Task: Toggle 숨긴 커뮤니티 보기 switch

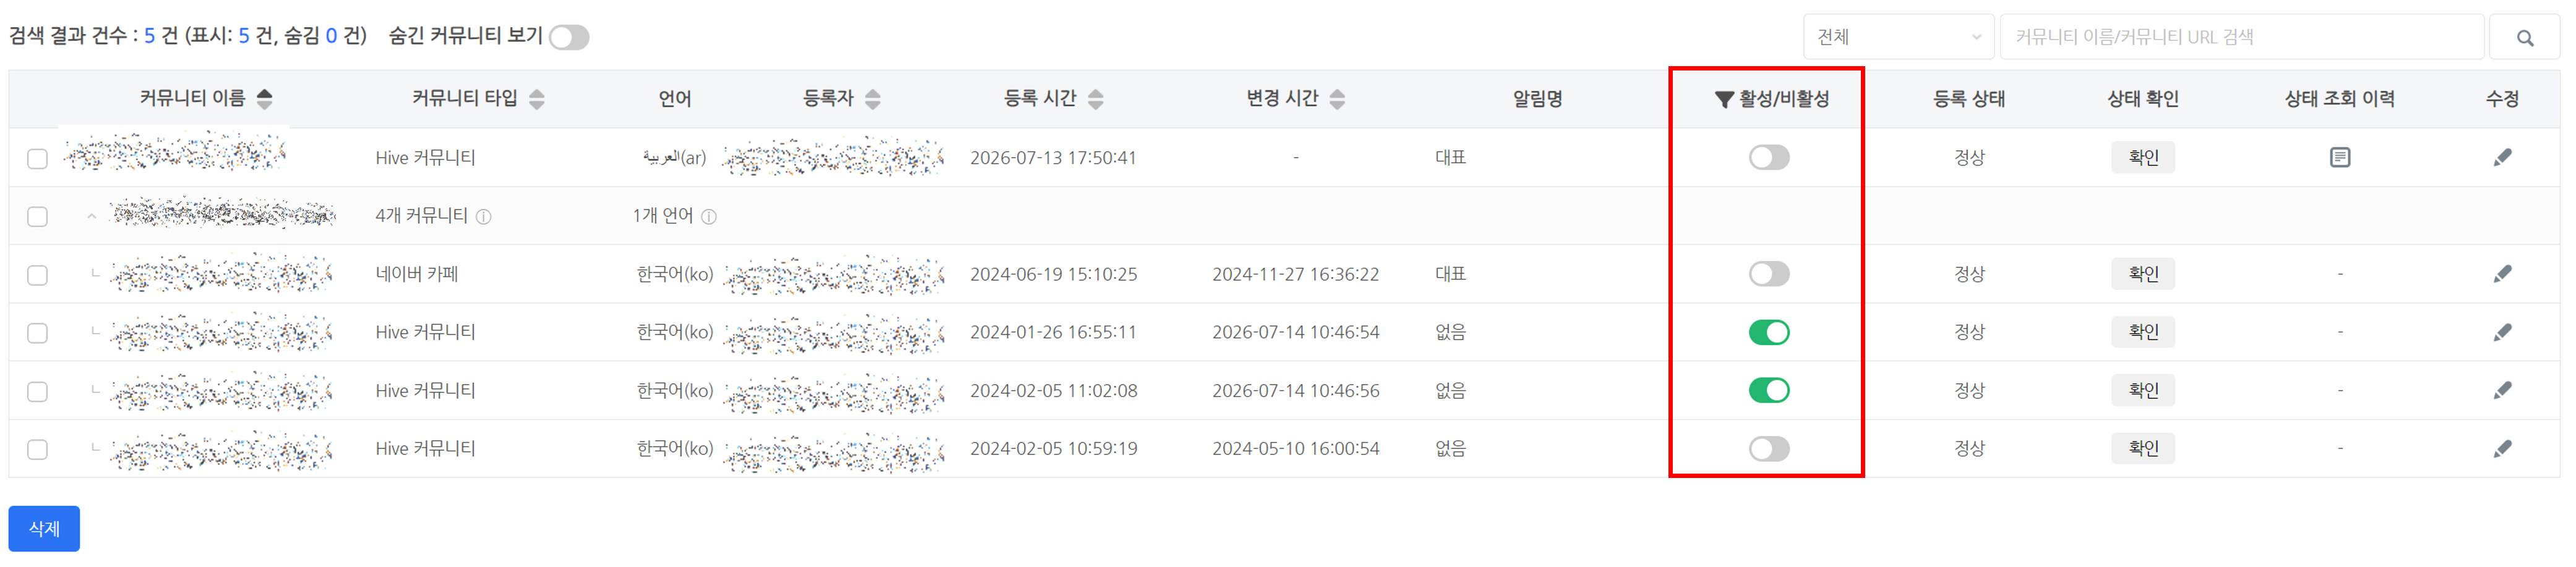Action: 569,37
